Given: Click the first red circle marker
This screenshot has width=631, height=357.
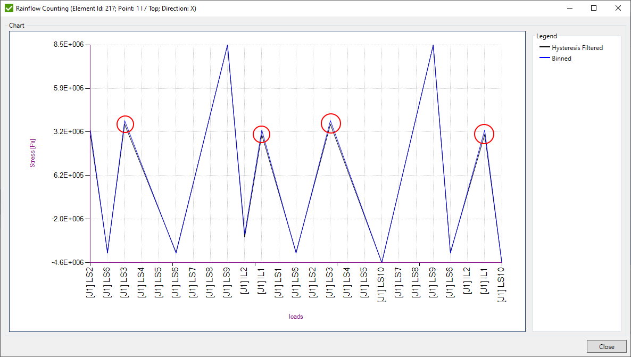Looking at the screenshot, I should pos(126,125).
